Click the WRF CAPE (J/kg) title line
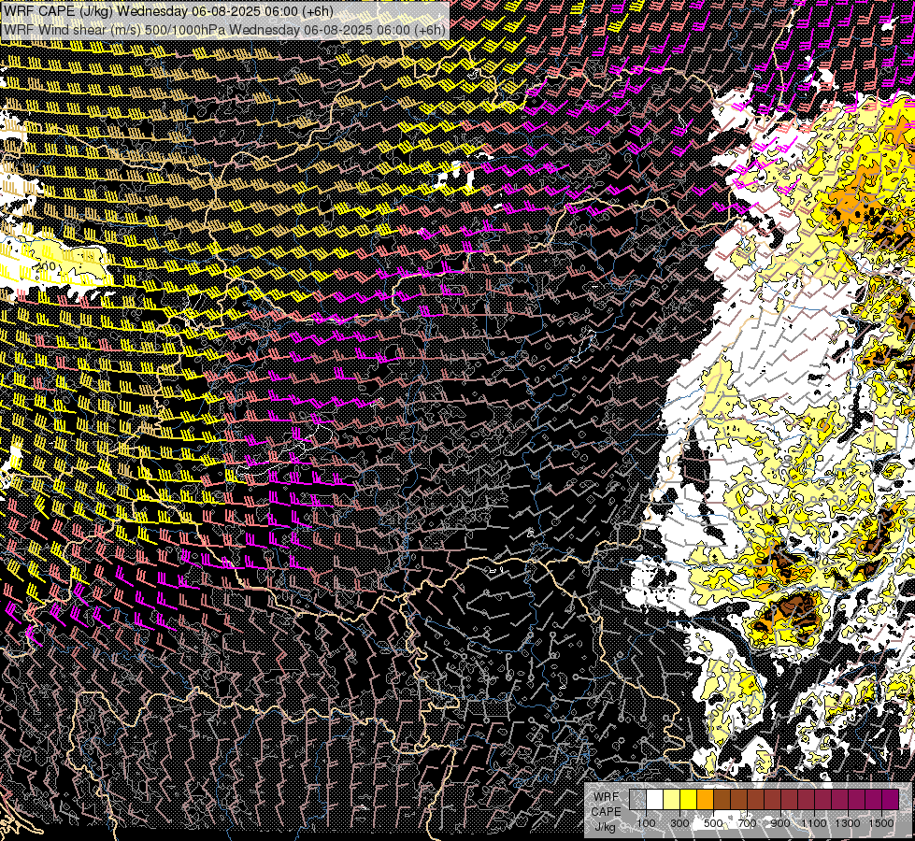915x841 pixels. point(168,11)
